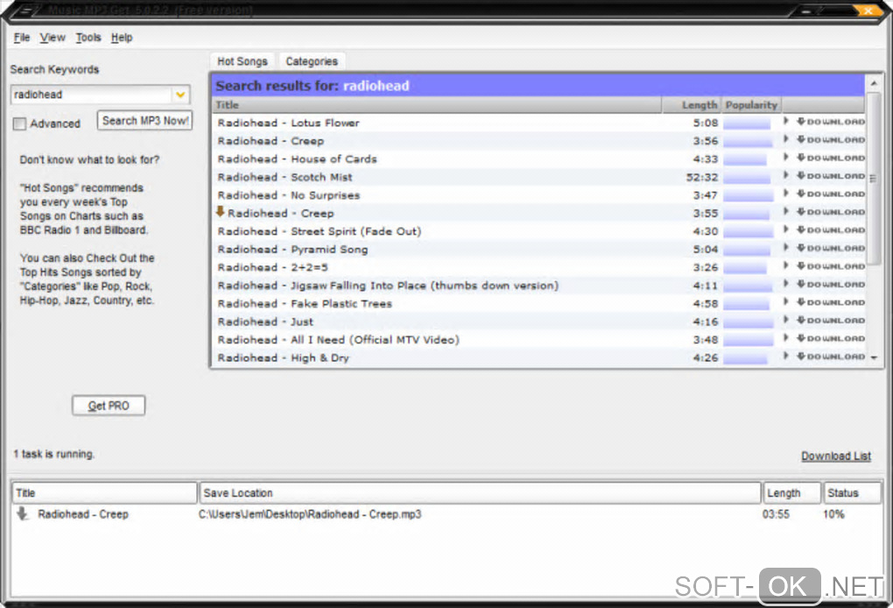Viewport: 893px width, 608px height.
Task: Open the Tools menu
Action: 88,38
